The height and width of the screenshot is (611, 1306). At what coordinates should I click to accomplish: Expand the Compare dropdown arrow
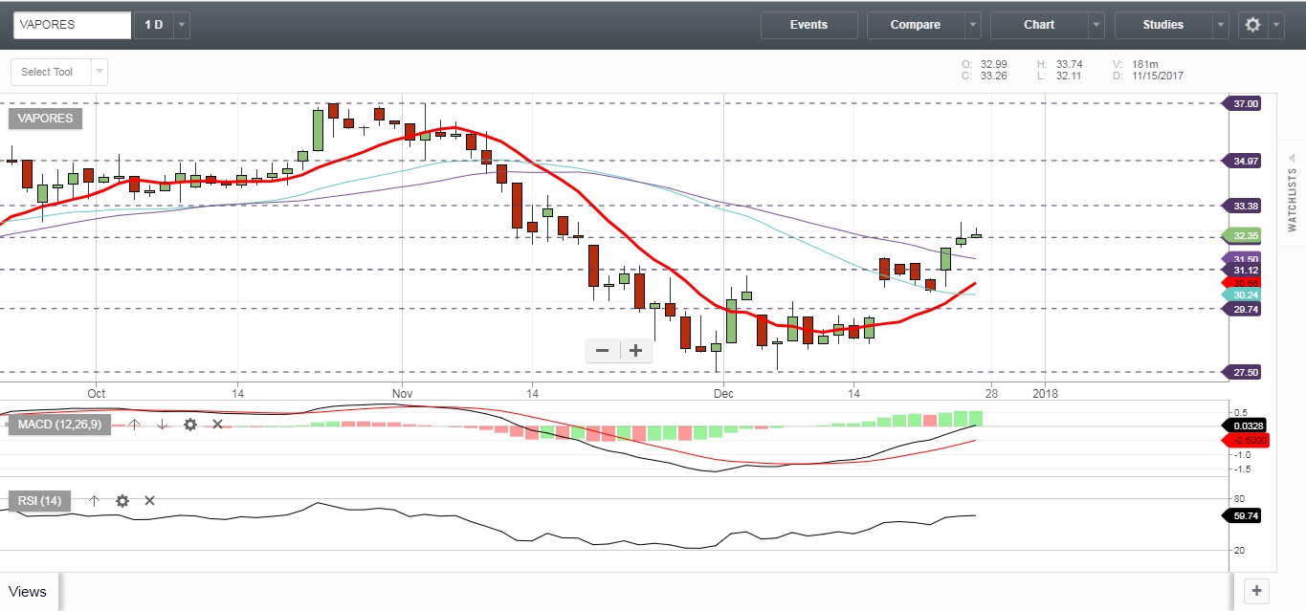pyautogui.click(x=972, y=25)
